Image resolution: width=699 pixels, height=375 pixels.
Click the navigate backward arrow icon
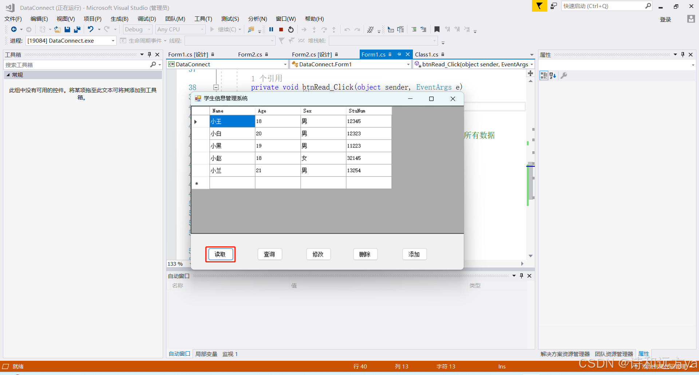coord(14,30)
